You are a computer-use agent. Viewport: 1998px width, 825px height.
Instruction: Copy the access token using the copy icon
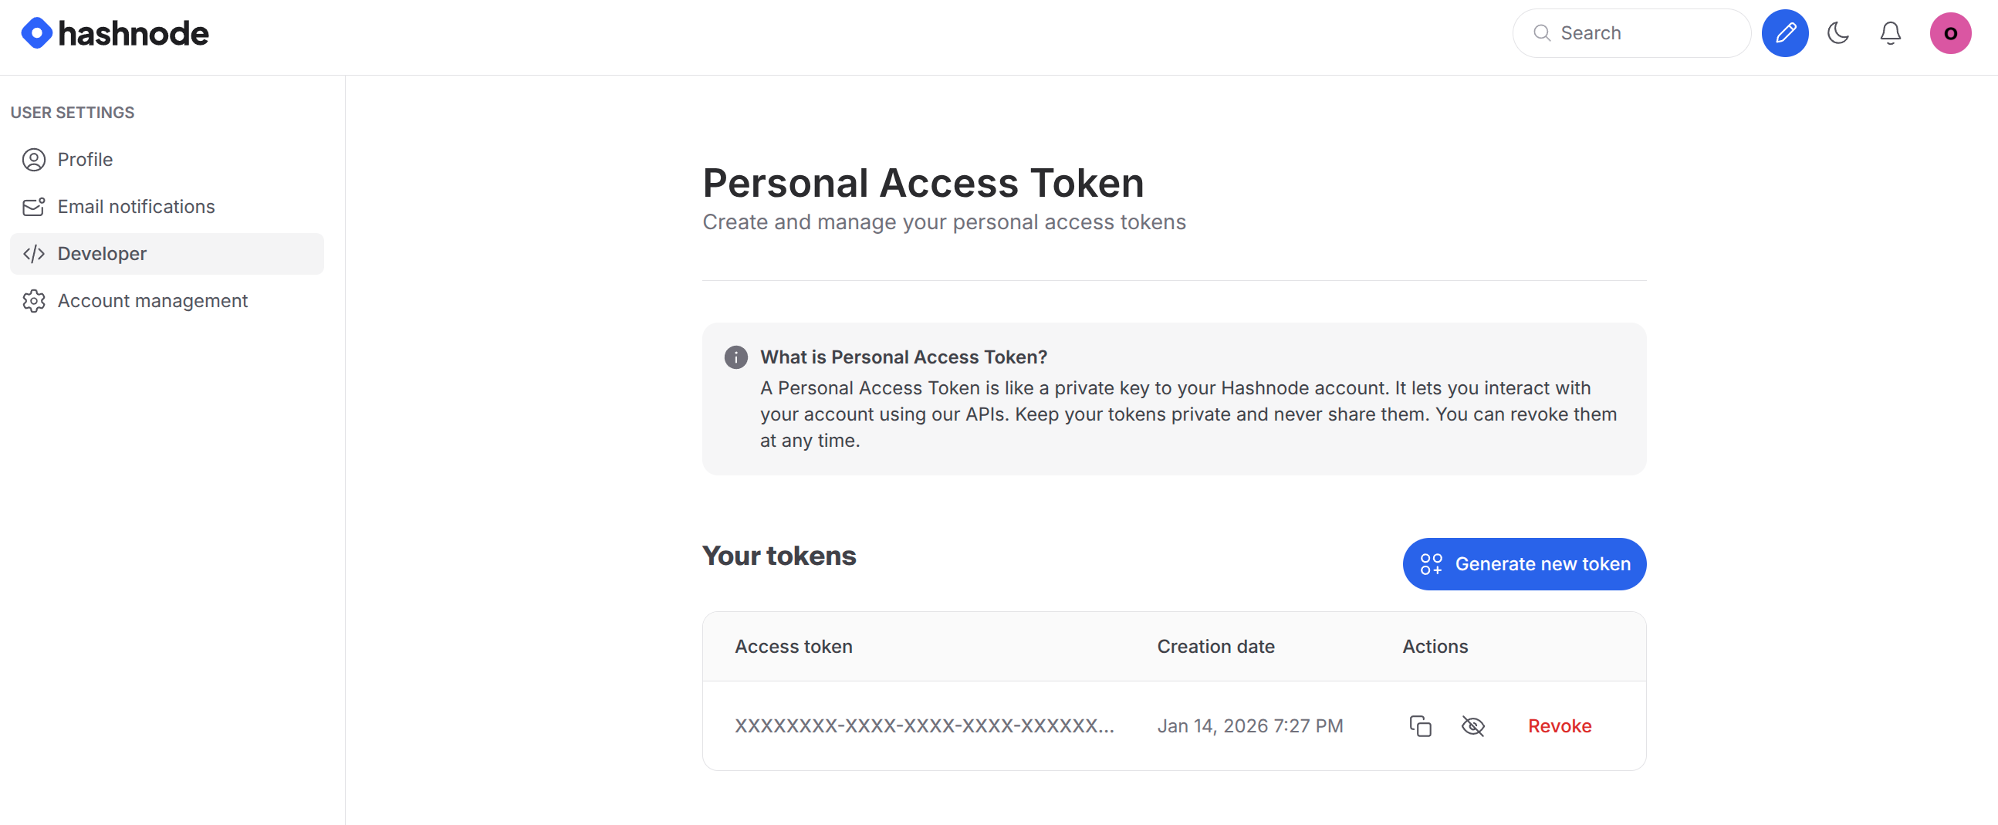coord(1420,725)
